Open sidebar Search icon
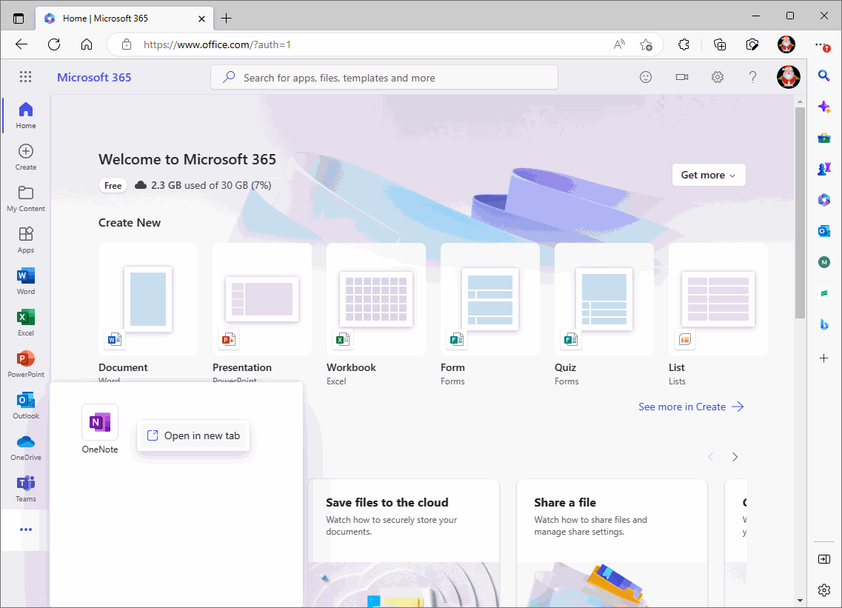Screen dimensions: 842x608 tap(823, 76)
